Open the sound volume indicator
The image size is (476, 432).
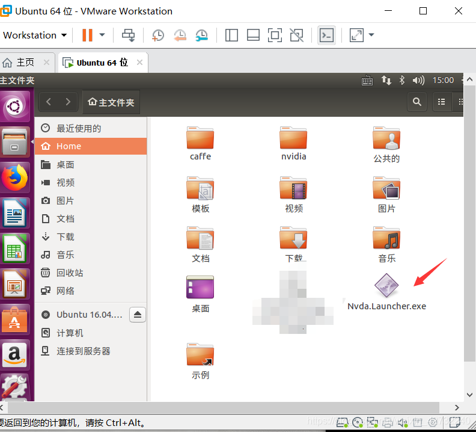418,81
